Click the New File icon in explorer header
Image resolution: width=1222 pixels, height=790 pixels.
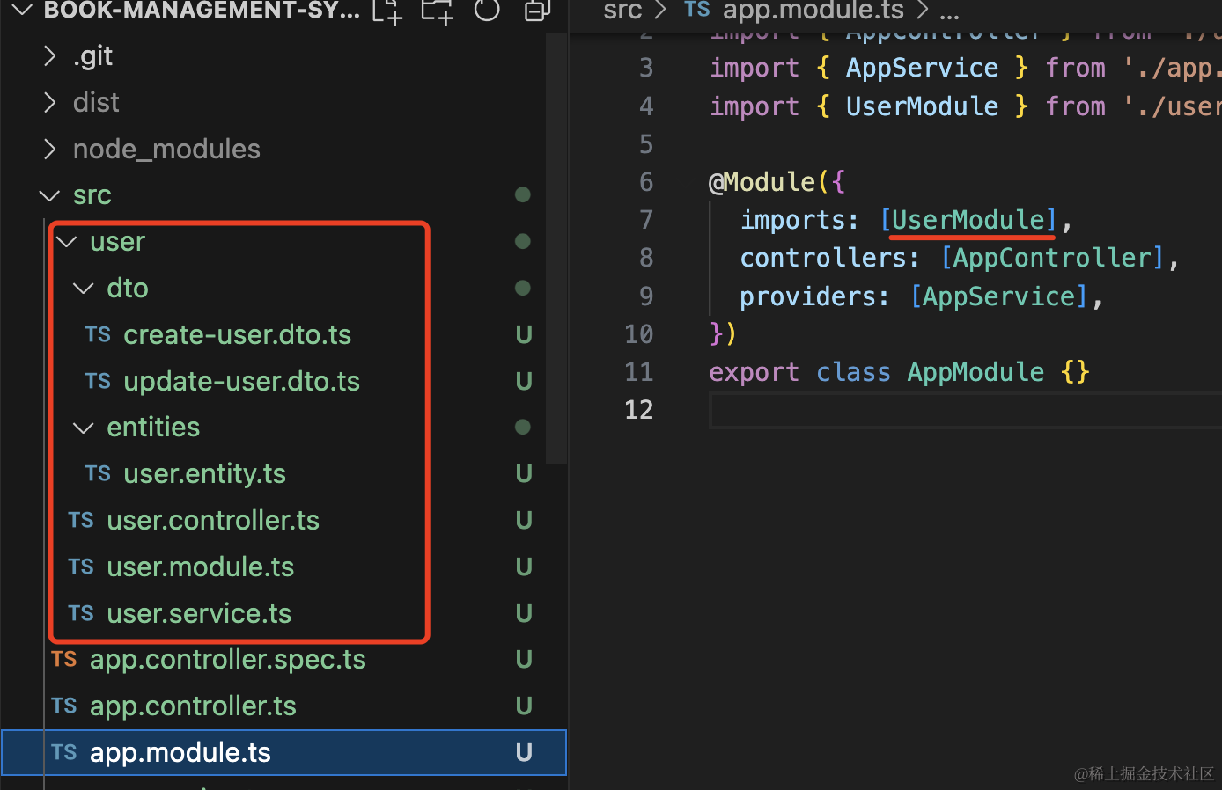[387, 11]
